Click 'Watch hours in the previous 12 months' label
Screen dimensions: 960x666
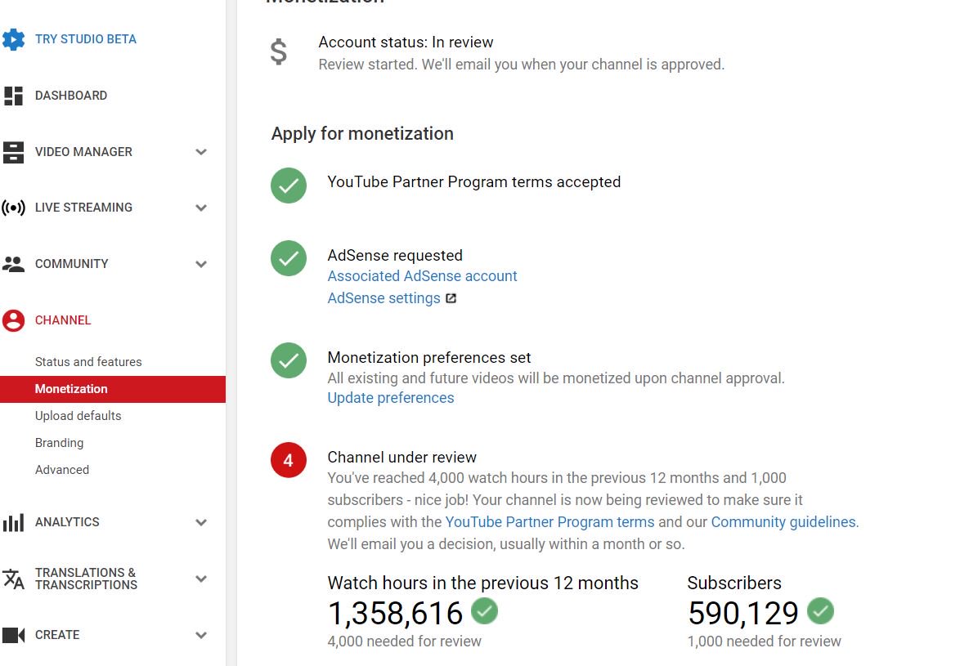point(483,583)
